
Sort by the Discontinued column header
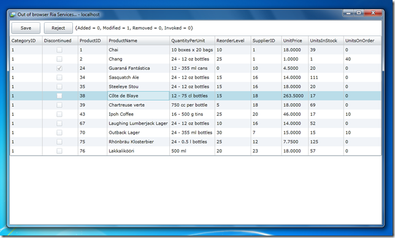(60, 40)
